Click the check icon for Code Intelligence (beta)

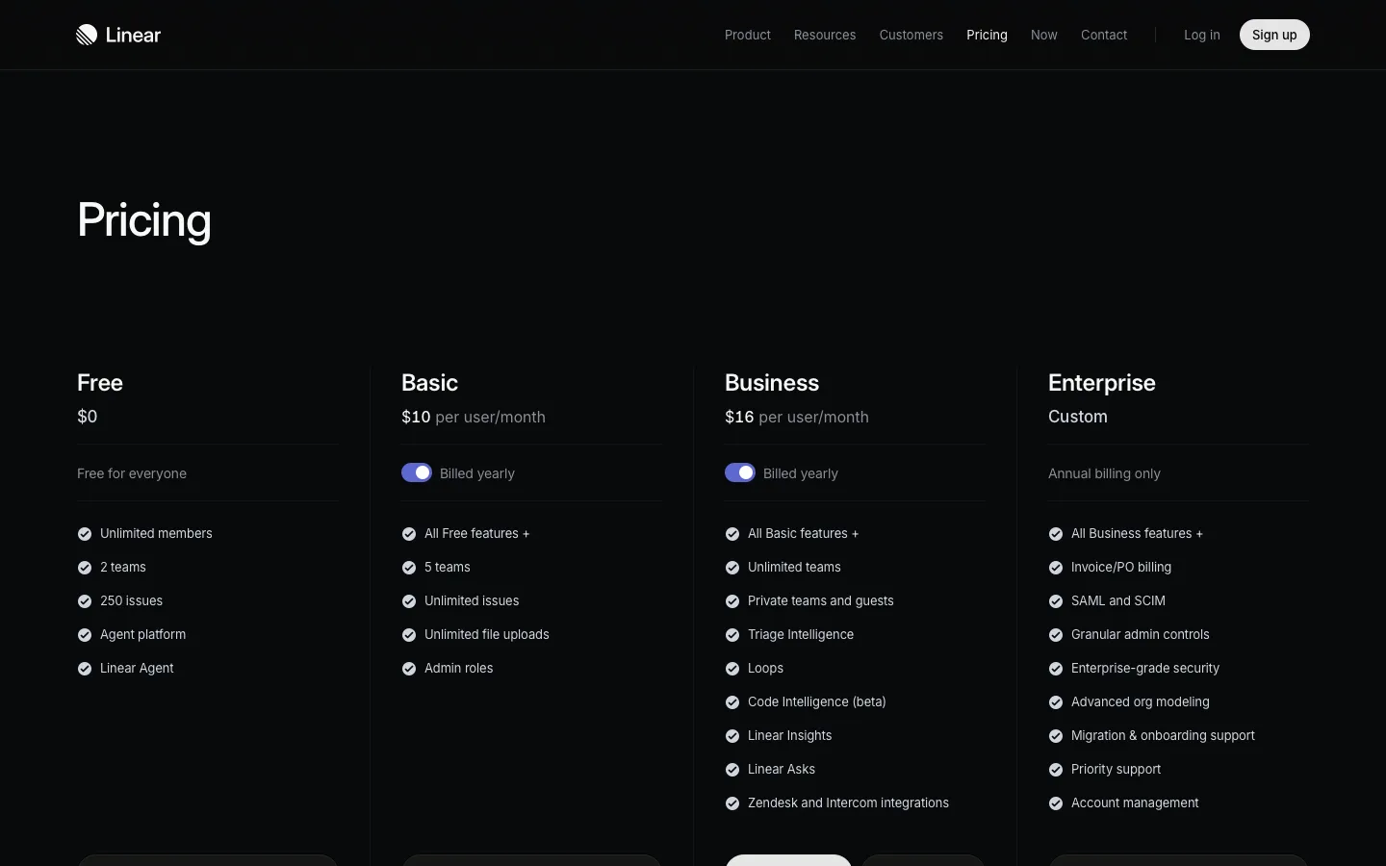tap(732, 702)
